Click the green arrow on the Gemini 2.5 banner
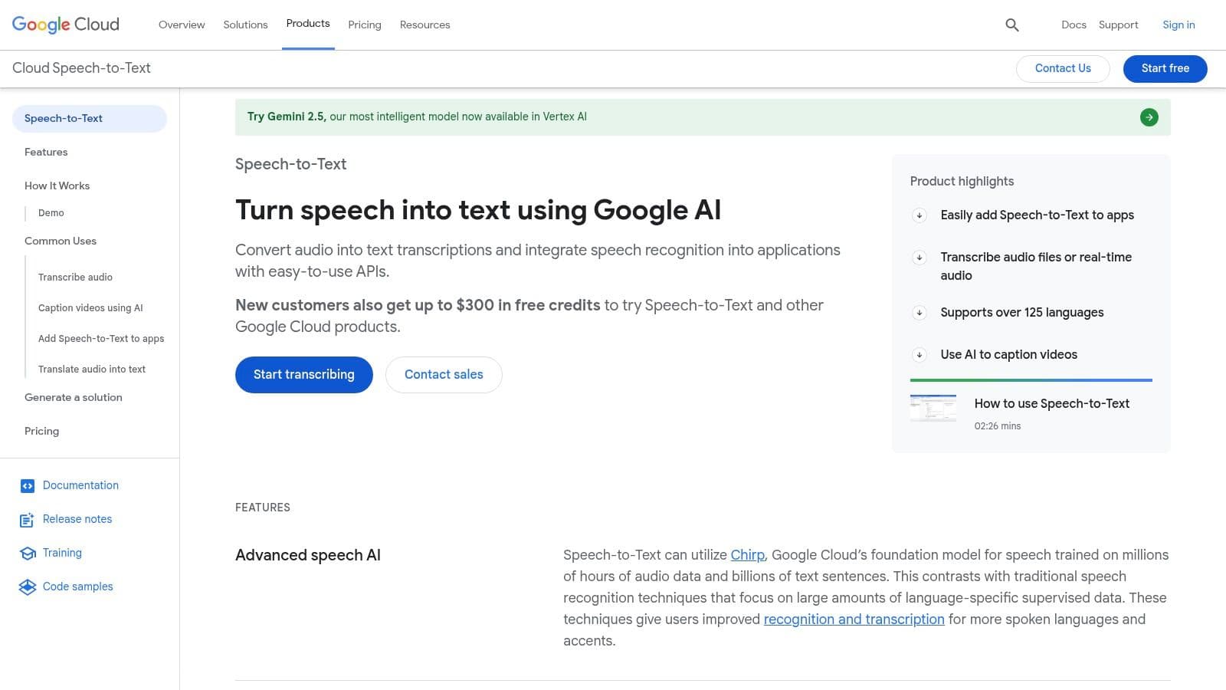Viewport: 1226px width, 690px height. (1149, 117)
